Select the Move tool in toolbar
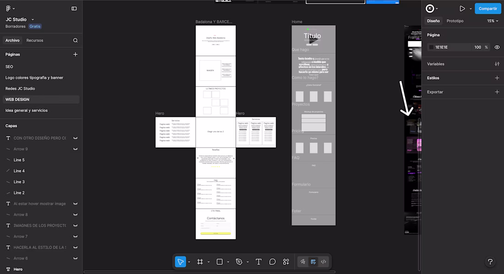The height and width of the screenshot is (274, 504). pyautogui.click(x=181, y=262)
